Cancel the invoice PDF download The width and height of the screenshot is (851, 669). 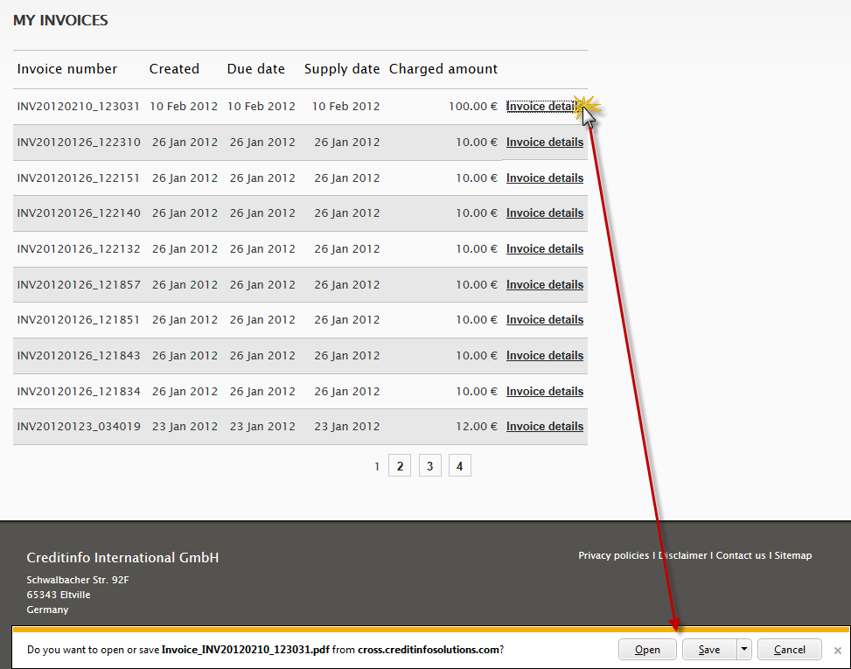(x=789, y=650)
